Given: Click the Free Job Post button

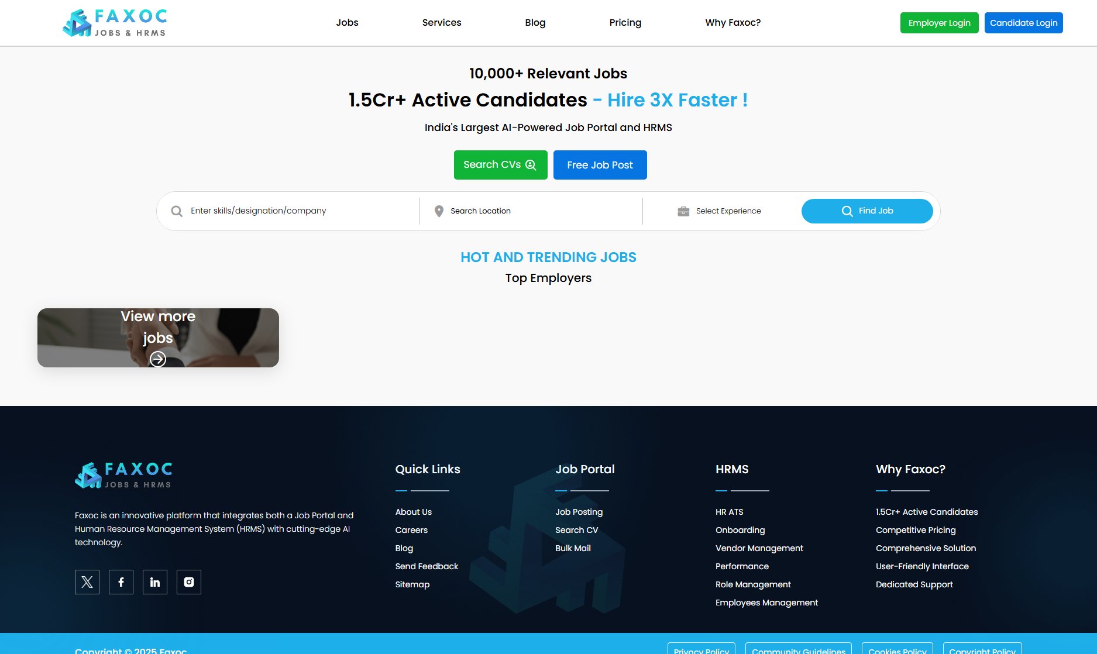Looking at the screenshot, I should [x=600, y=165].
